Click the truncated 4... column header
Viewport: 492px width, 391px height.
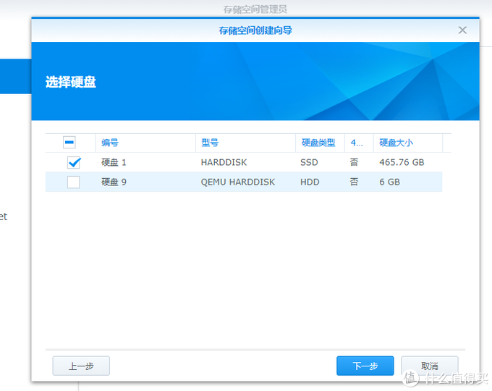coord(359,143)
